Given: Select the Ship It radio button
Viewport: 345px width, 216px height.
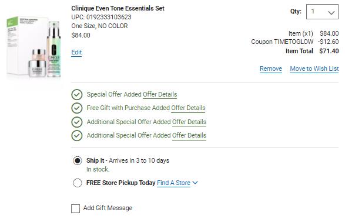Looking at the screenshot, I should click(78, 160).
